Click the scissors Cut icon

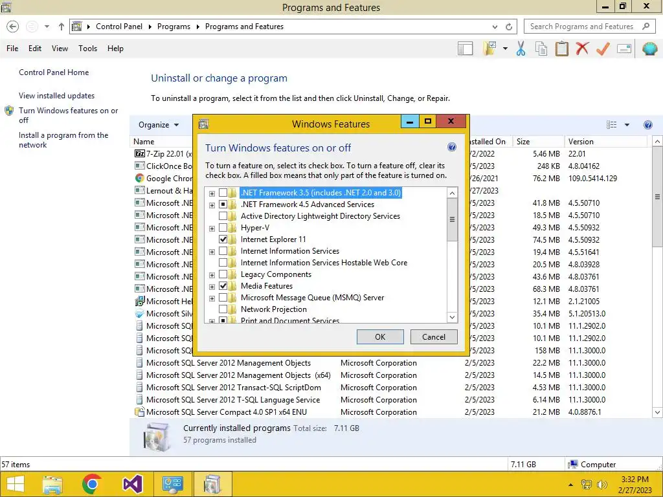tap(521, 49)
